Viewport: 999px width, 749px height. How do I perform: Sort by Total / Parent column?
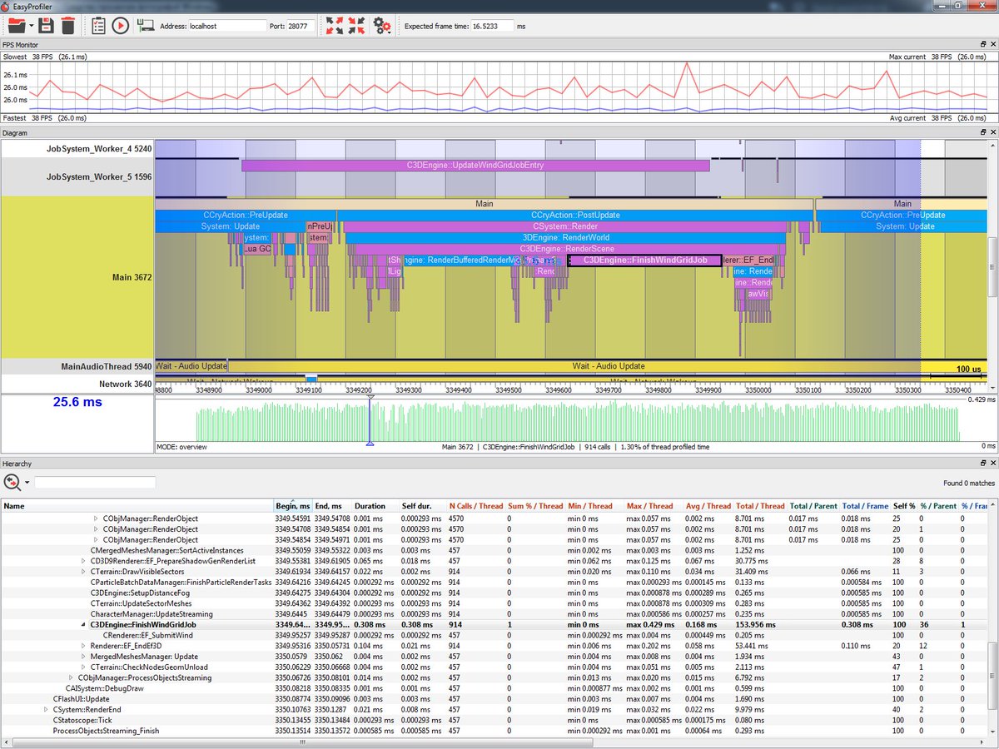pos(813,506)
